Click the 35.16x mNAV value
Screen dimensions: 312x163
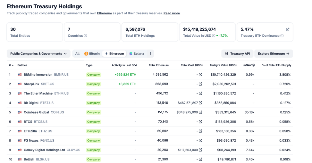249,112
